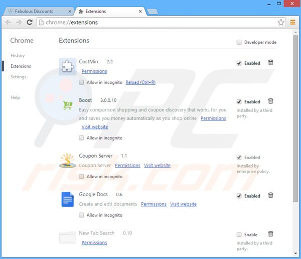Click the Reload (Ctrl+R) link for CostMin
Image resolution: width=301 pixels, height=259 pixels.
click(x=140, y=82)
